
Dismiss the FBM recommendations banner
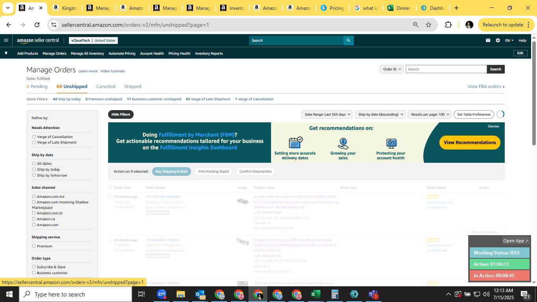[x=493, y=126]
